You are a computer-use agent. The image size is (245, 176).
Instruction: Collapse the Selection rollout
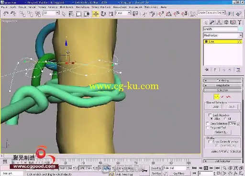[223, 90]
